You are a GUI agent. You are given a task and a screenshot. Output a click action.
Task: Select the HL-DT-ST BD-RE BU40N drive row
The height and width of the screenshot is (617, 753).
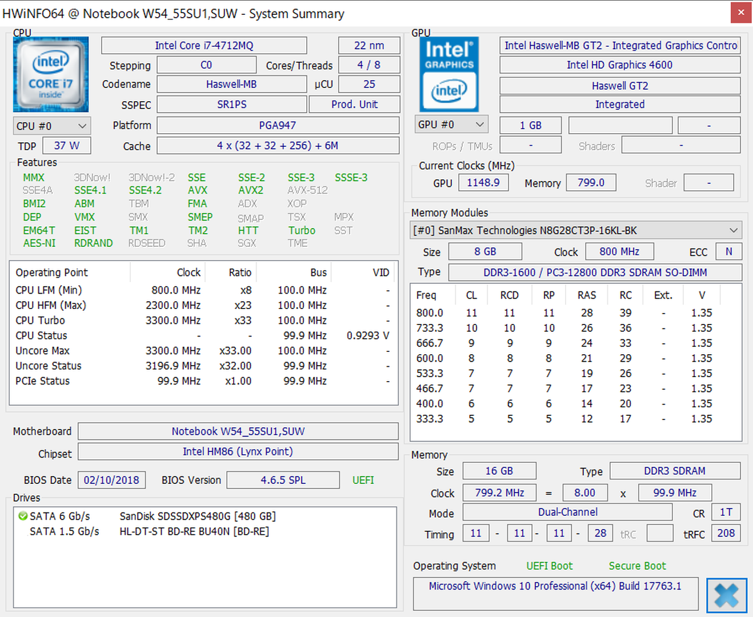tap(205, 531)
